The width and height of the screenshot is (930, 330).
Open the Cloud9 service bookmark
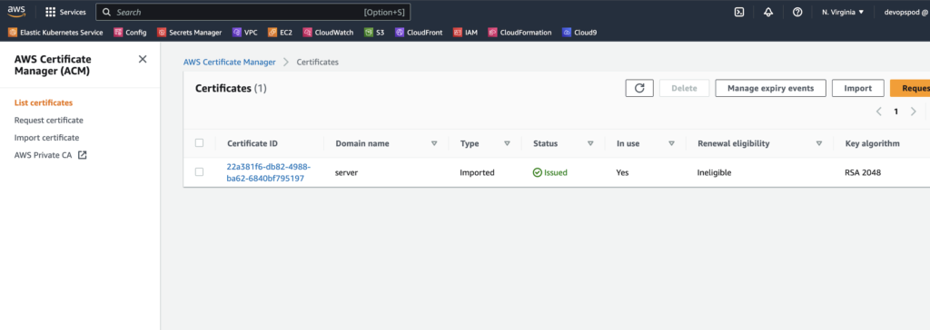pyautogui.click(x=579, y=33)
